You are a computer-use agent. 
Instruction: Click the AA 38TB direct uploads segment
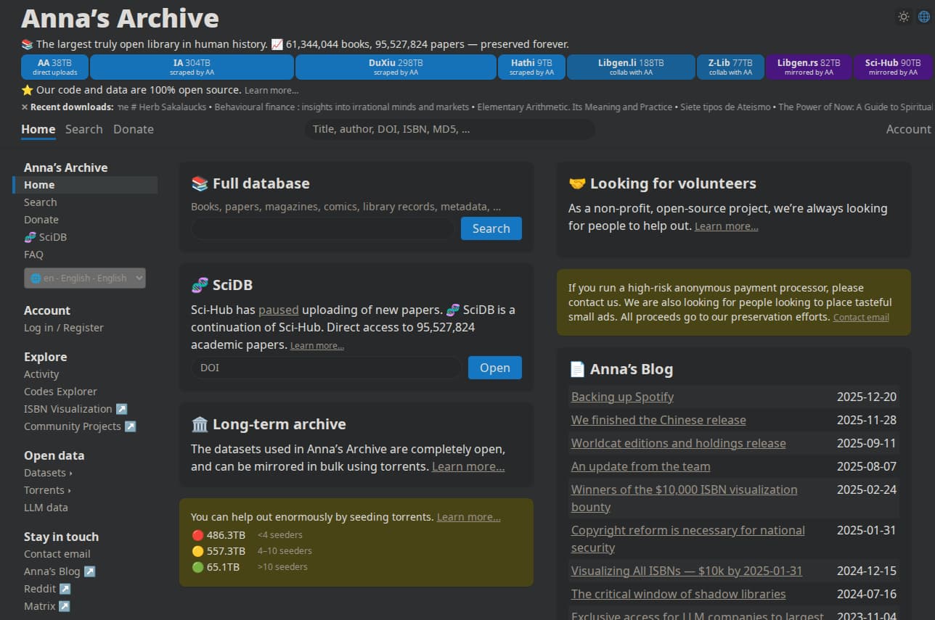pyautogui.click(x=55, y=67)
